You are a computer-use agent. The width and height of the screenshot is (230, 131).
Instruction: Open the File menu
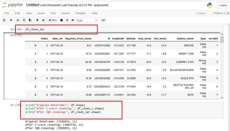pos(6,13)
